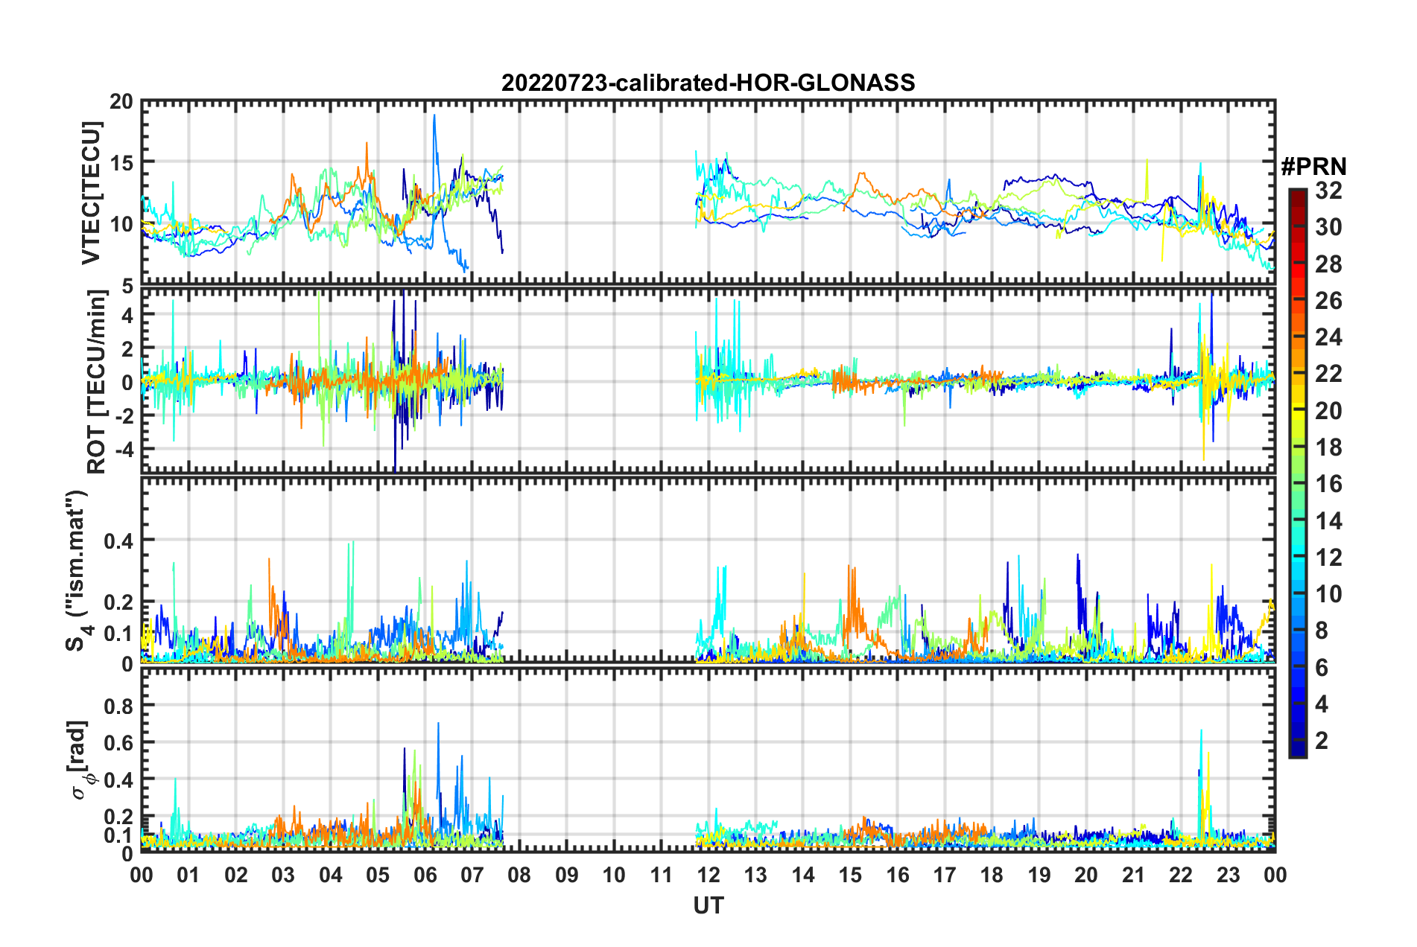Click x-axis tick label 09
Viewport: 1417px width, 947px height.
567,875
